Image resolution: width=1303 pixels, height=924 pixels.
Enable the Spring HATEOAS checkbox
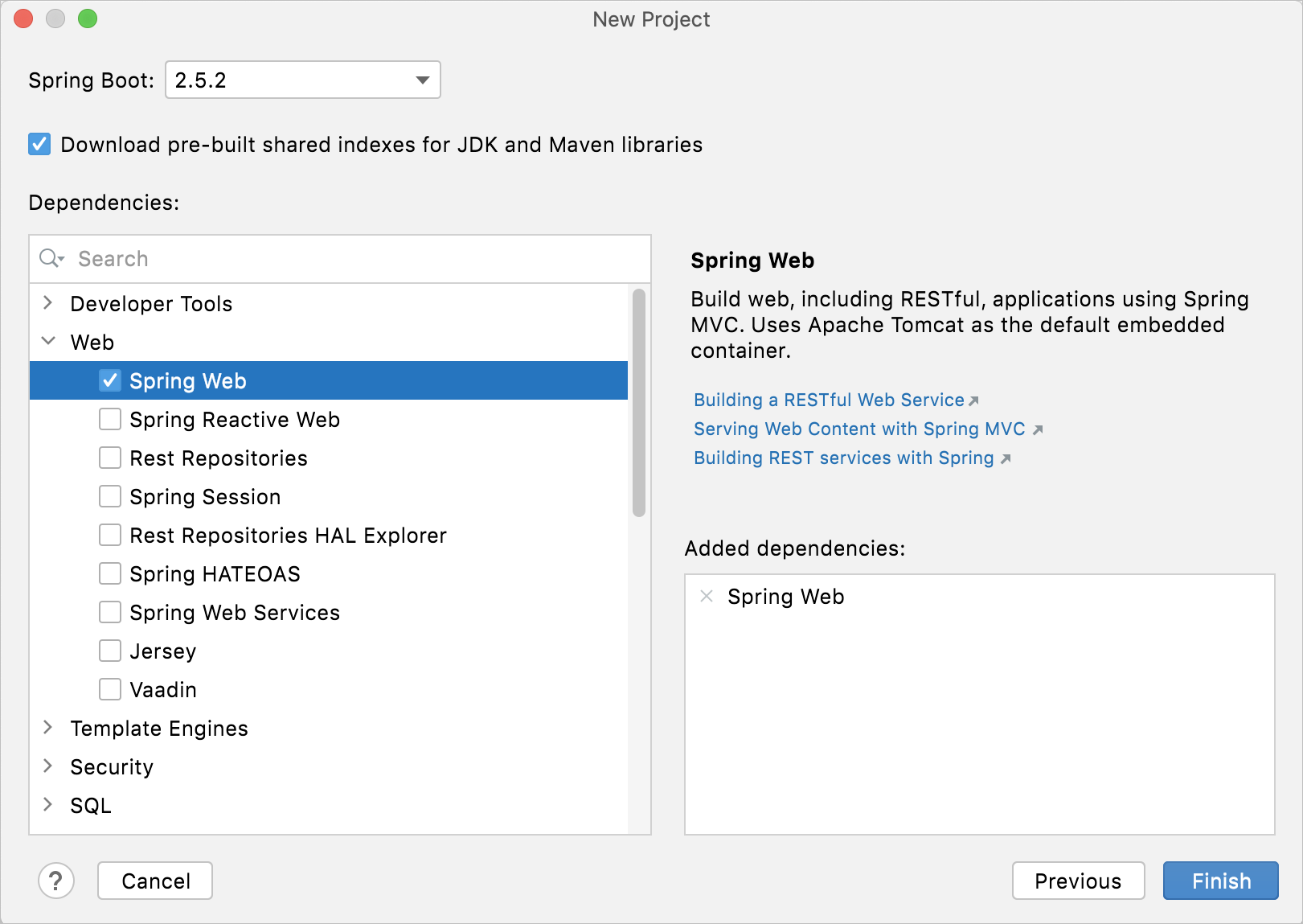pyautogui.click(x=110, y=573)
